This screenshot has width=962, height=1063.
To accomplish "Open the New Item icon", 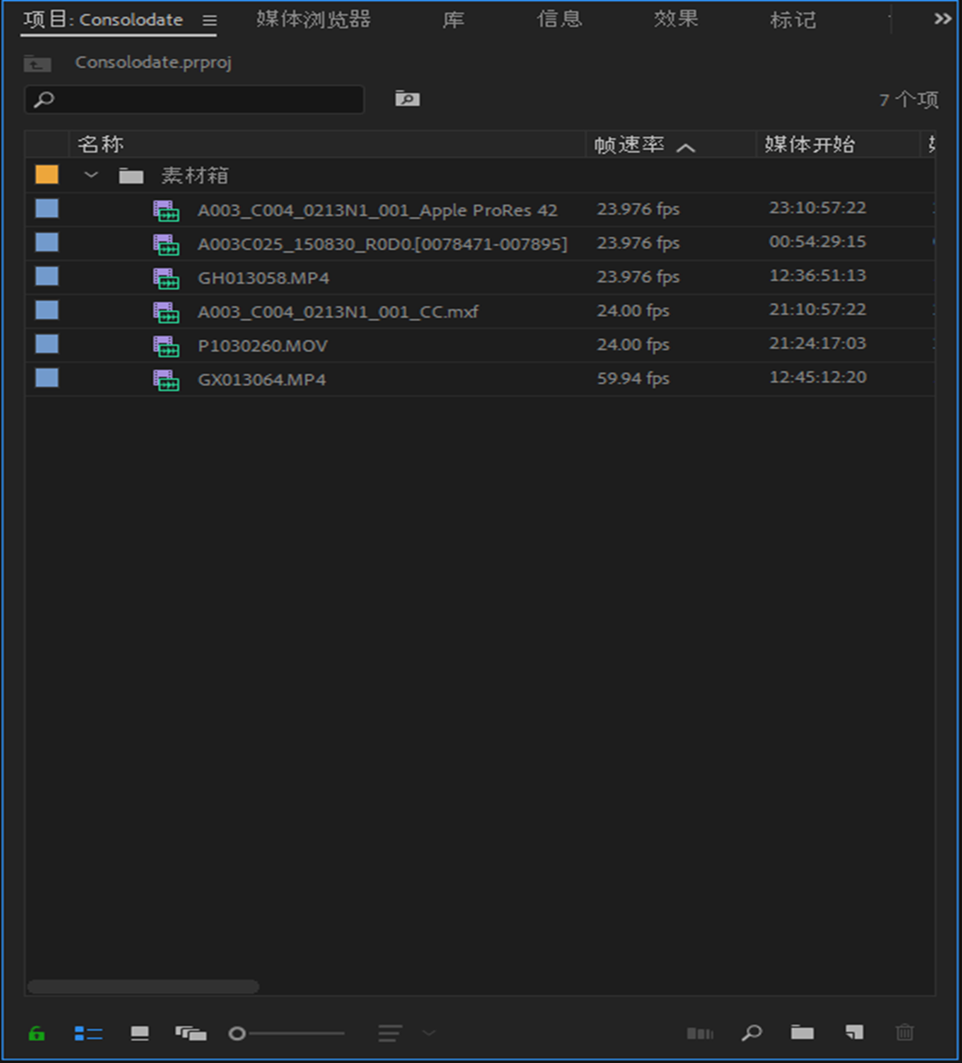I will point(852,1032).
